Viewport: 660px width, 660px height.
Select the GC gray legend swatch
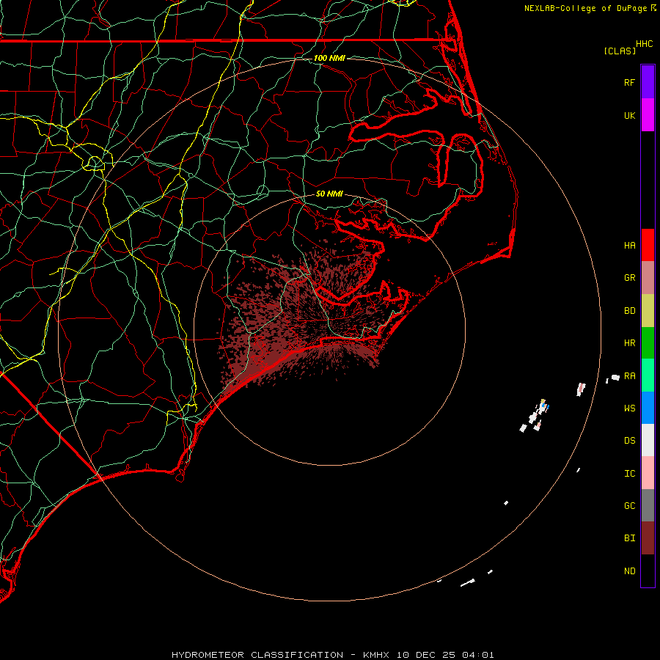click(x=648, y=505)
